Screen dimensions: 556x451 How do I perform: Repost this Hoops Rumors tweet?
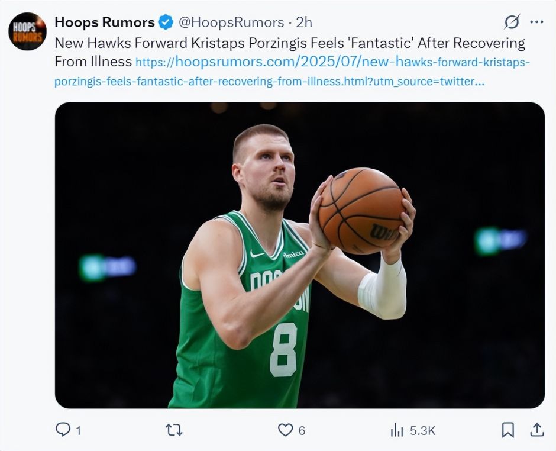174,430
